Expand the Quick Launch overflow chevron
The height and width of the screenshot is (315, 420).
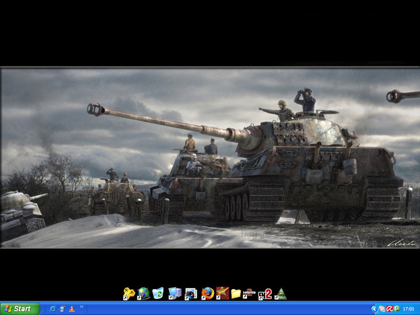[x=81, y=307]
